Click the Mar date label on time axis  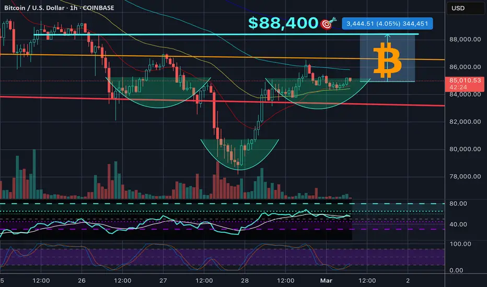pos(326,281)
